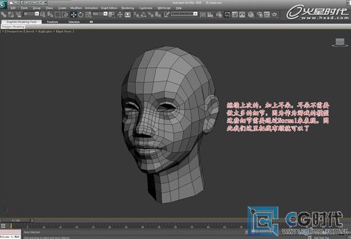The height and width of the screenshot is (239, 351).
Task: Open Rendered Frame Window
Action: pos(267,15)
